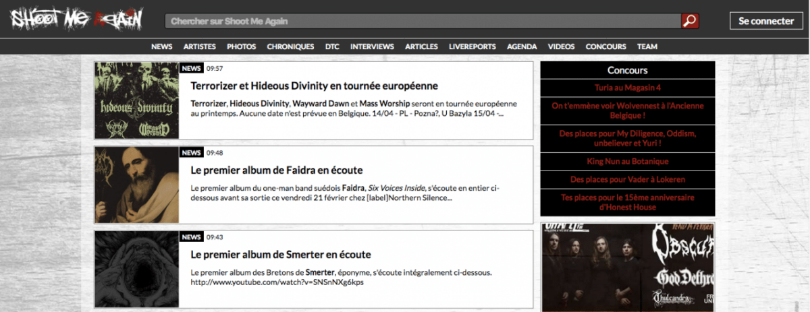Click the Smerter album artwork thumbnail

[137, 269]
